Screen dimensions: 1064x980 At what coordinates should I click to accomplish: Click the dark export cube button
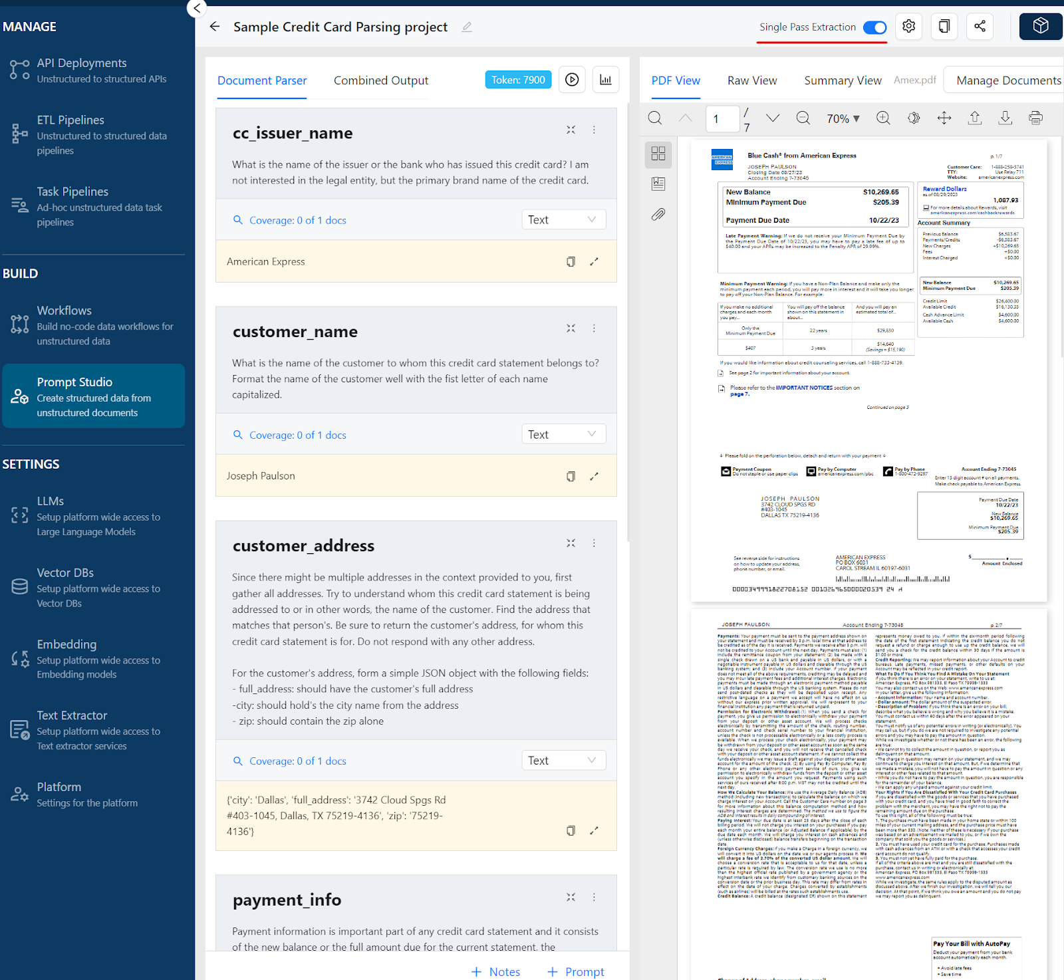tap(1041, 27)
